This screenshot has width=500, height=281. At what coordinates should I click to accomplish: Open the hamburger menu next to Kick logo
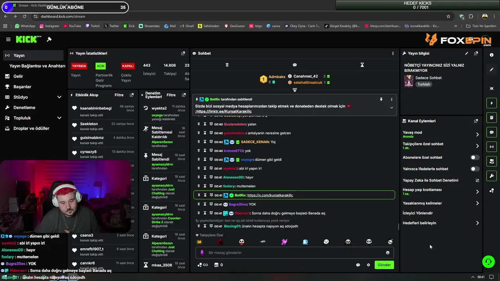tap(8, 39)
